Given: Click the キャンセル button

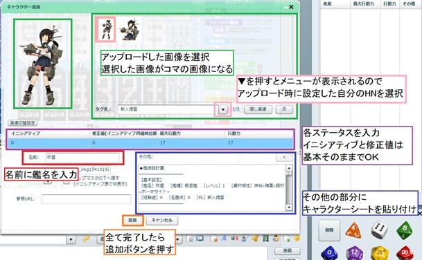Looking at the screenshot, I should click(161, 221).
